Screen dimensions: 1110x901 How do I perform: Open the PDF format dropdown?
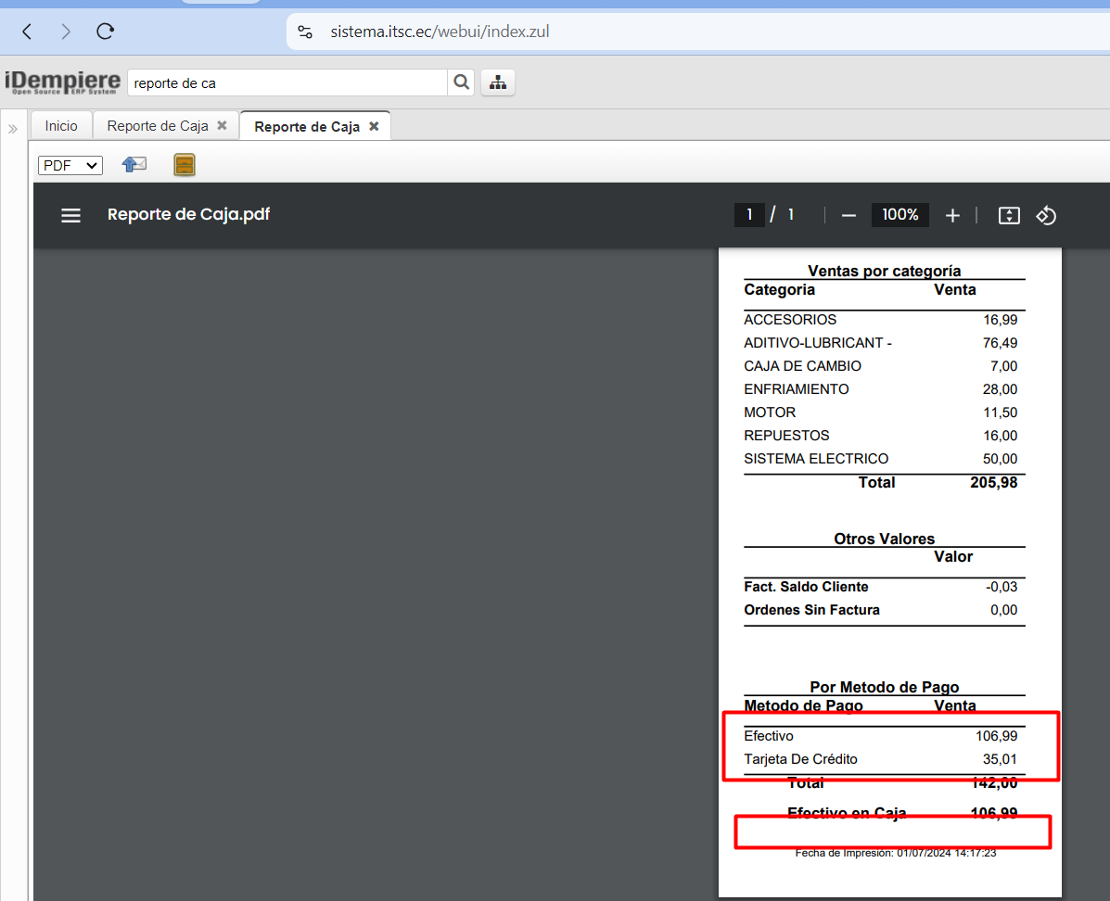pos(70,165)
